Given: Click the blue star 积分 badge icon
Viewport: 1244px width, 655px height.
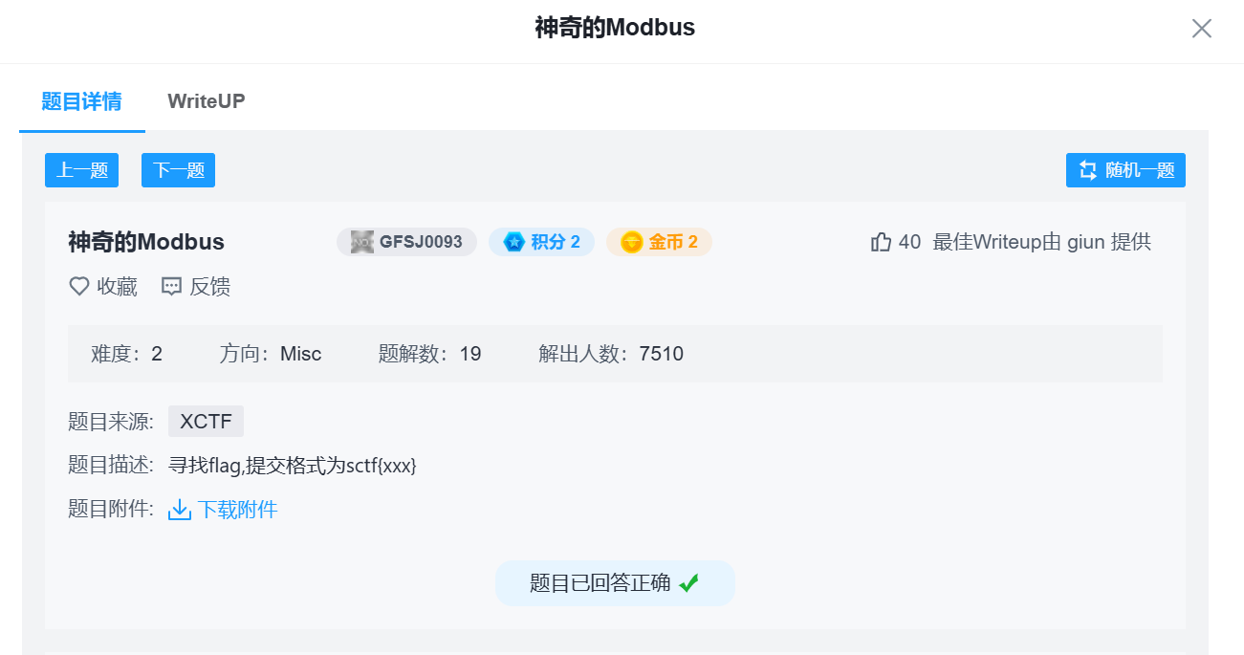Looking at the screenshot, I should coord(512,241).
